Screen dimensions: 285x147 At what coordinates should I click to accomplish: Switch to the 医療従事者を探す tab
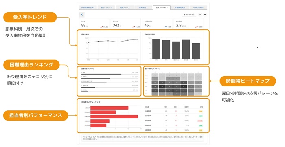point(88,7)
